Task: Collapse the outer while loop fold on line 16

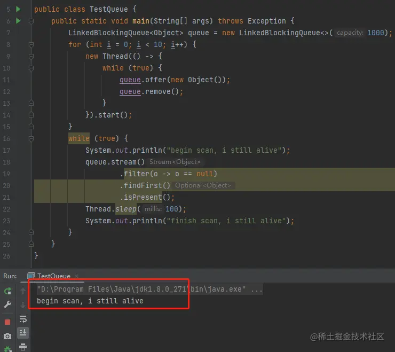Action: point(31,138)
